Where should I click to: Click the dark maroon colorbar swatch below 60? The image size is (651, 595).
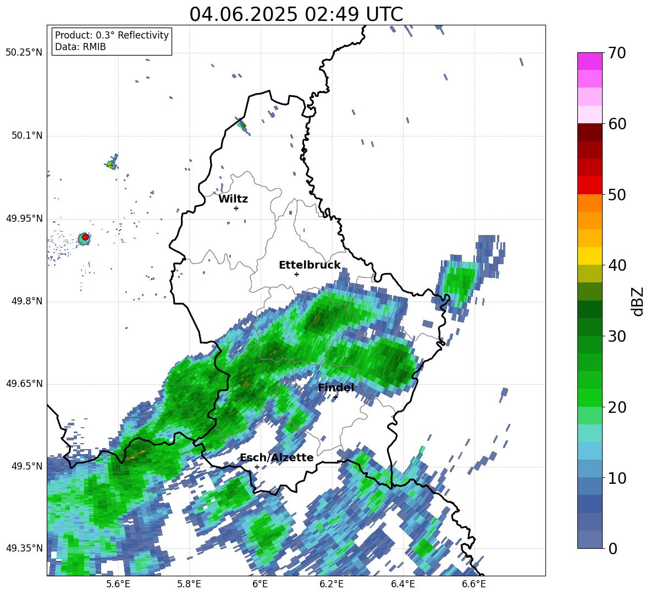[589, 132]
